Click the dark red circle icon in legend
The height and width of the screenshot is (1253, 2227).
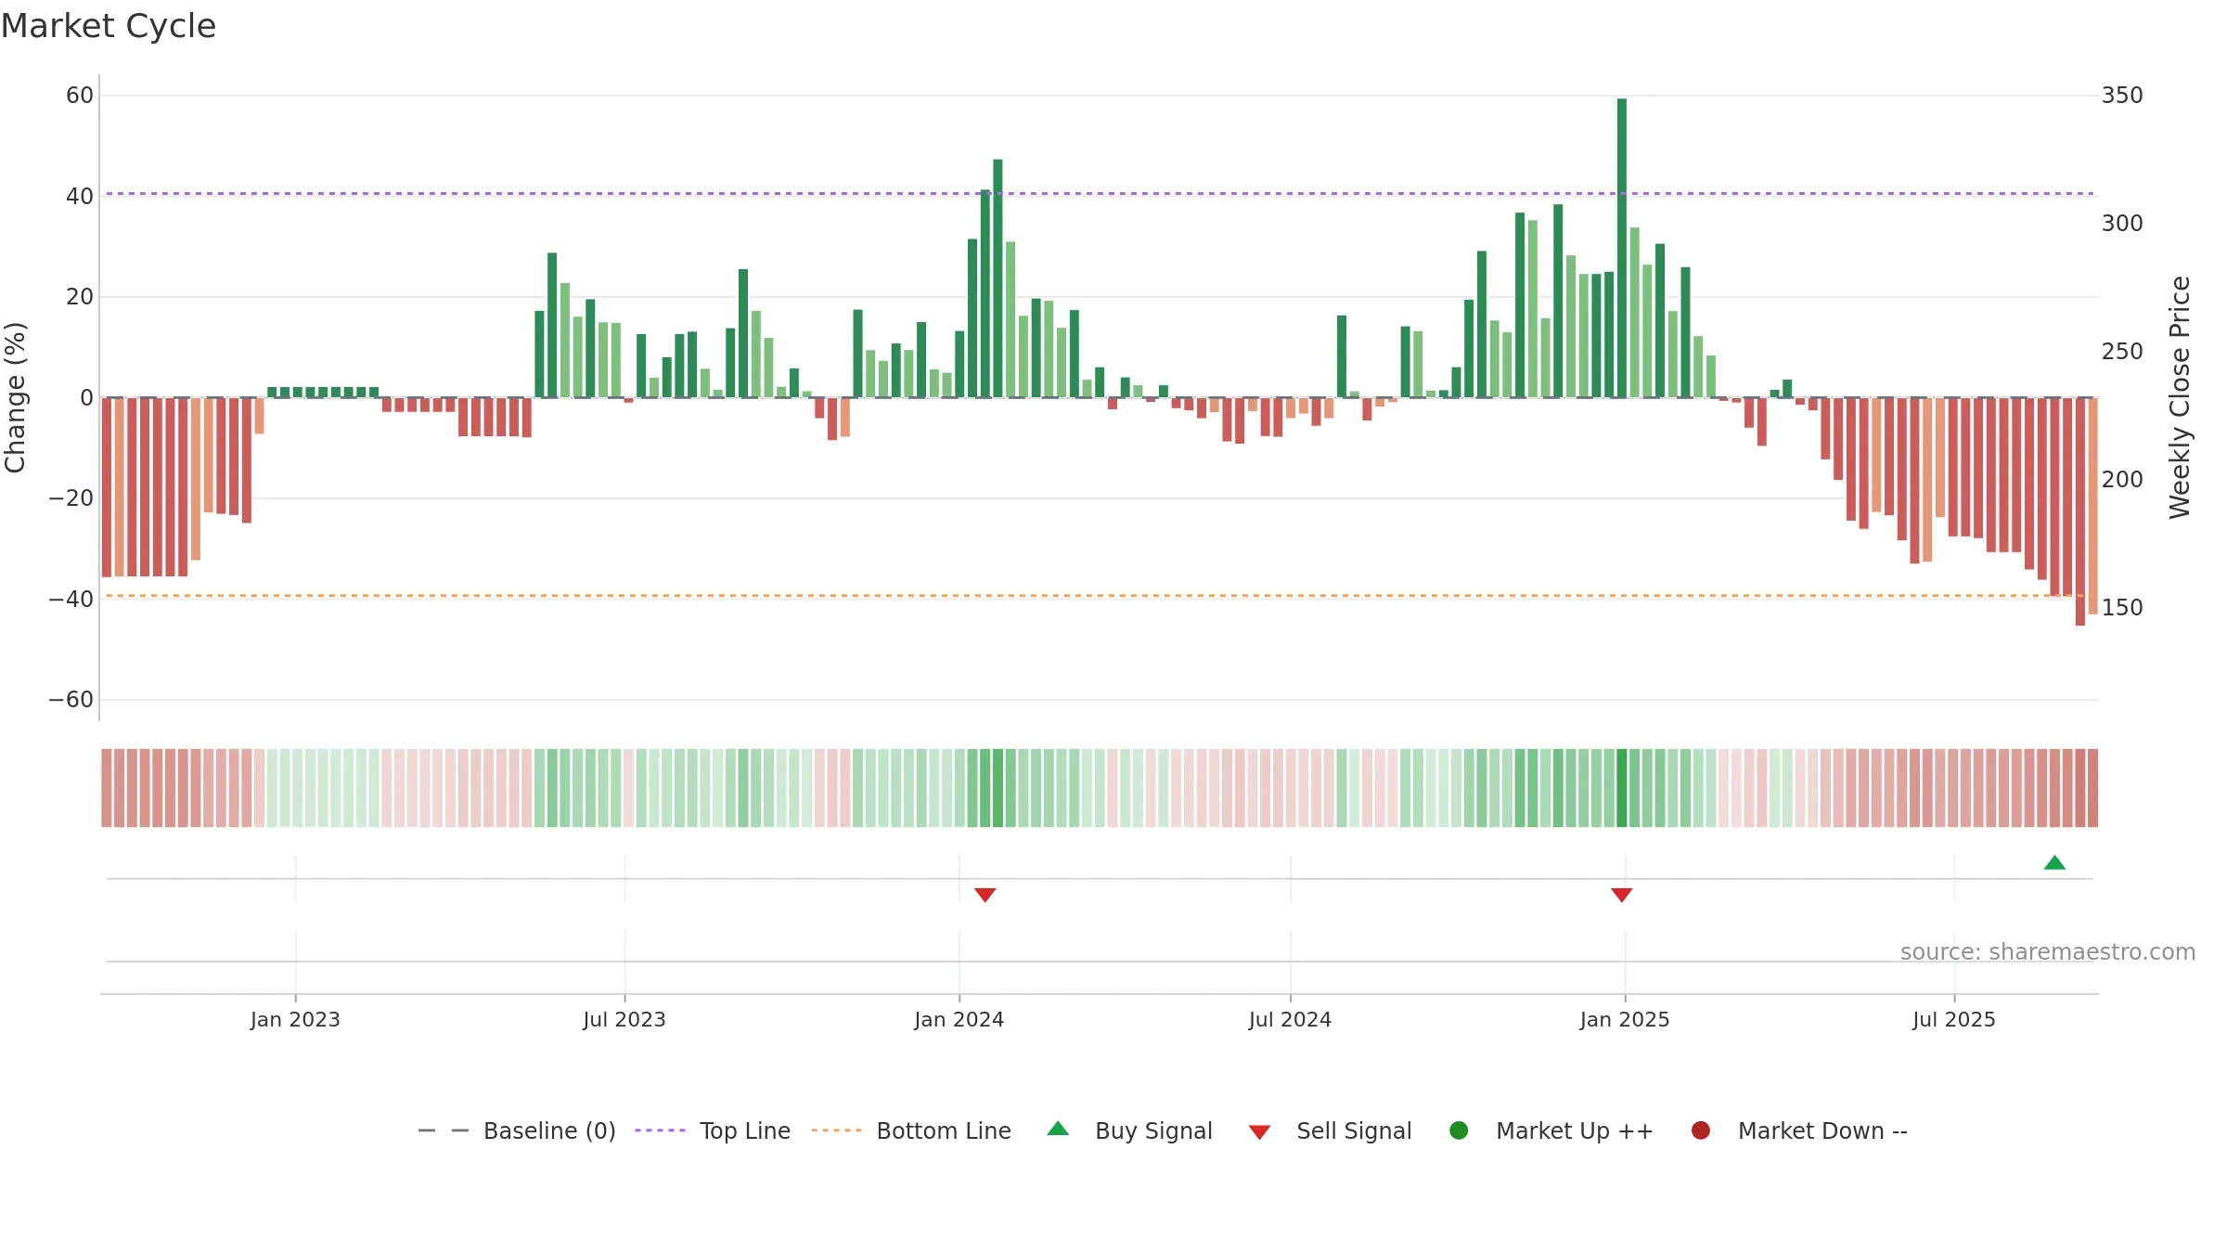(1701, 1130)
